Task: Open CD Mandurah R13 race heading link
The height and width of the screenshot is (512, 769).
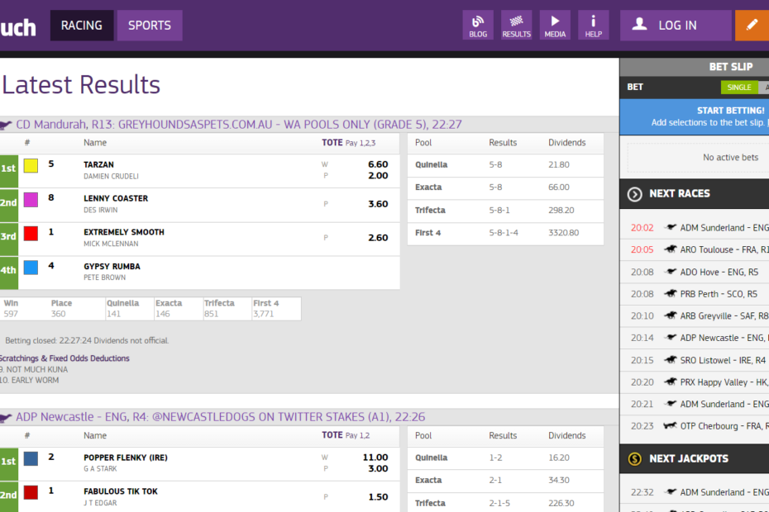Action: point(239,125)
